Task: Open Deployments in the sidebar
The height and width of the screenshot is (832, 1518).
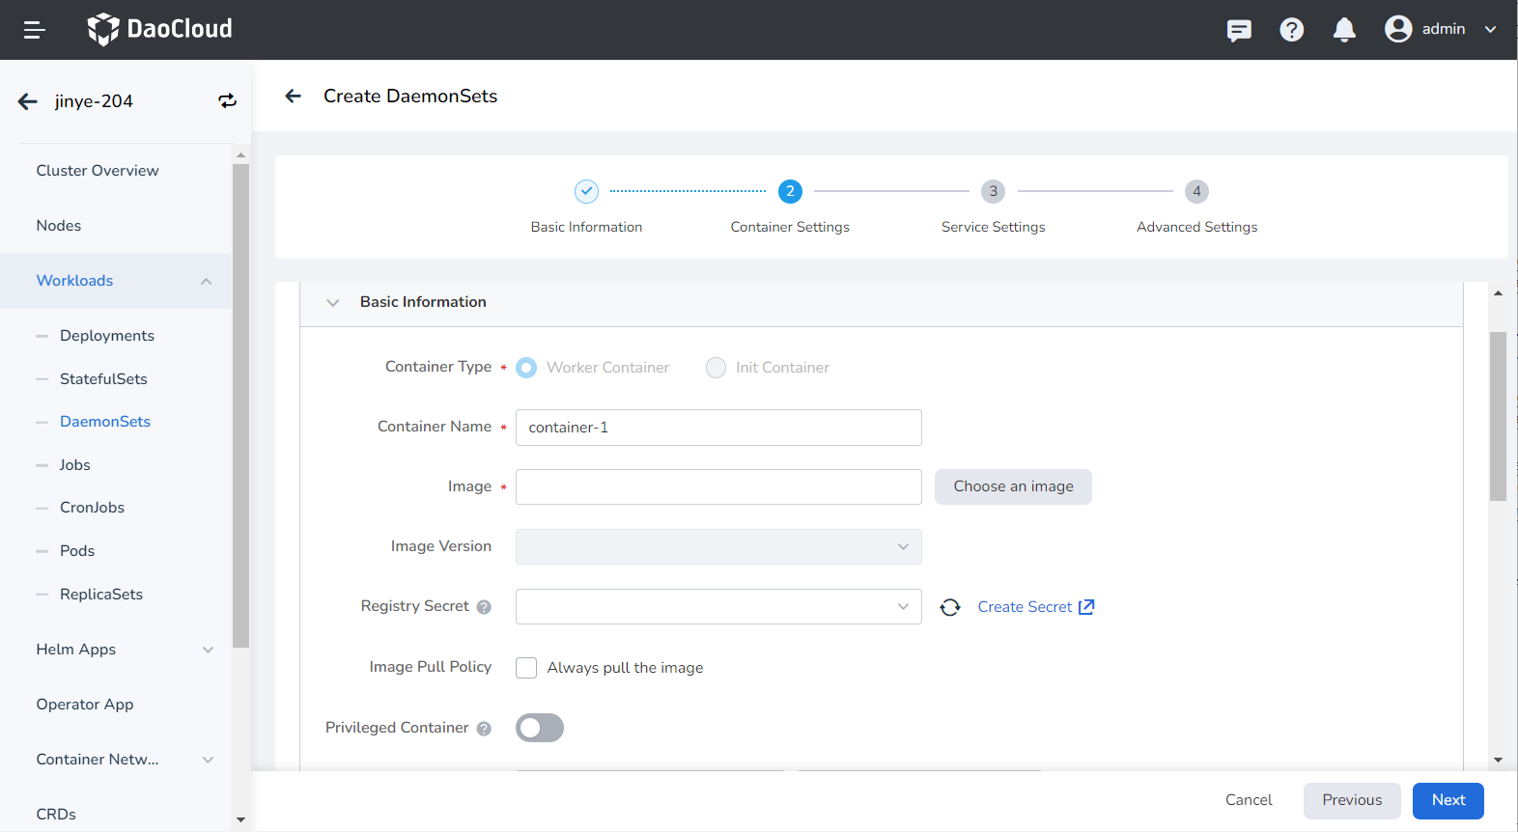Action: point(106,336)
